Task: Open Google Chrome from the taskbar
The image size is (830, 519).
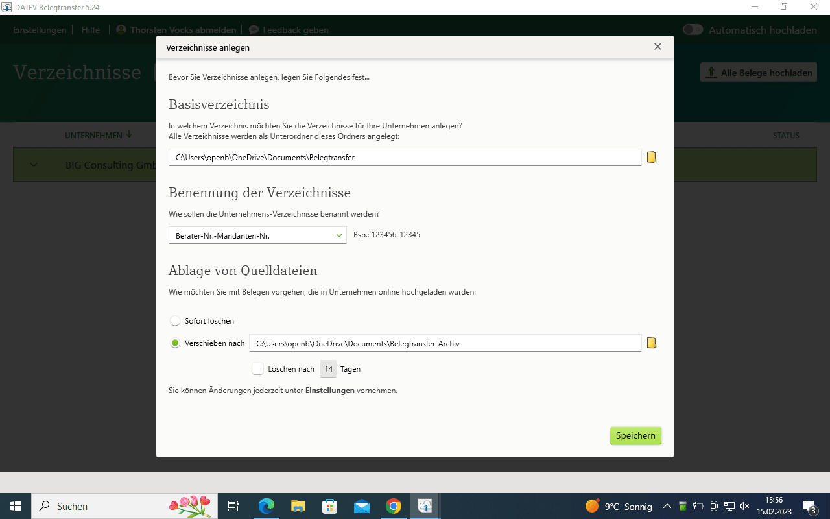Action: (393, 506)
